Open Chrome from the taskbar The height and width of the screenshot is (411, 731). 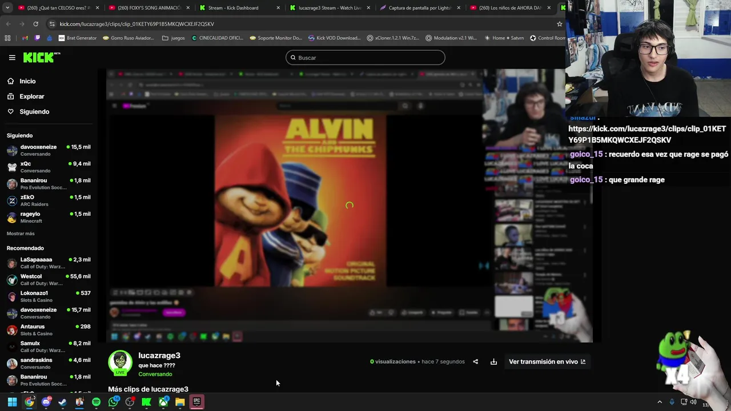[29, 402]
